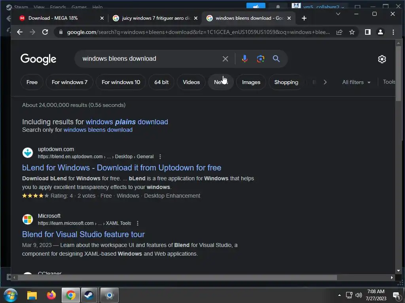View site information via padlock icon
The height and width of the screenshot is (303, 405).
click(61, 32)
